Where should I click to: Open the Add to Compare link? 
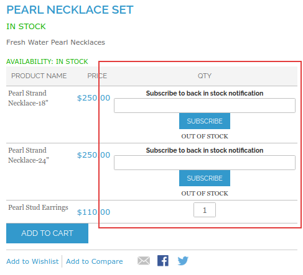tap(95, 261)
